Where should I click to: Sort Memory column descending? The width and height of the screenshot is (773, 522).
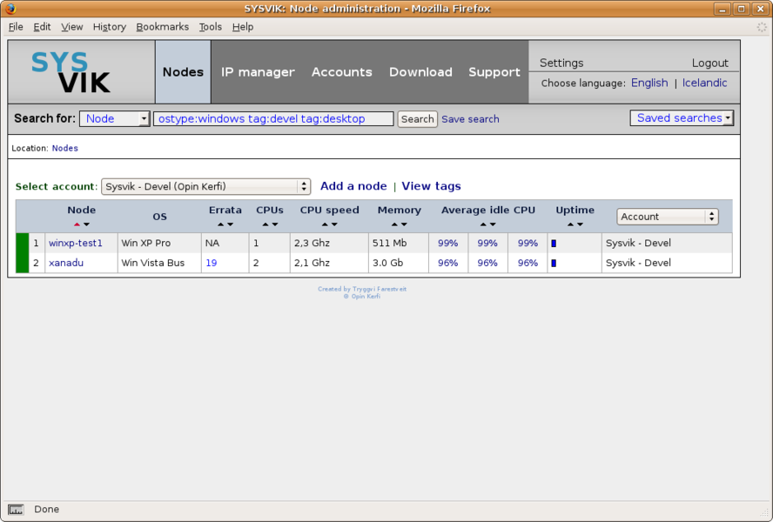pos(404,224)
